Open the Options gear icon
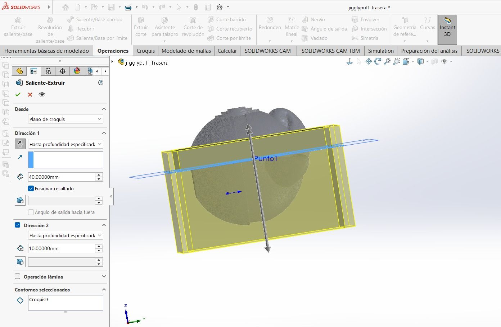This screenshot has width=501, height=327. pos(220,7)
